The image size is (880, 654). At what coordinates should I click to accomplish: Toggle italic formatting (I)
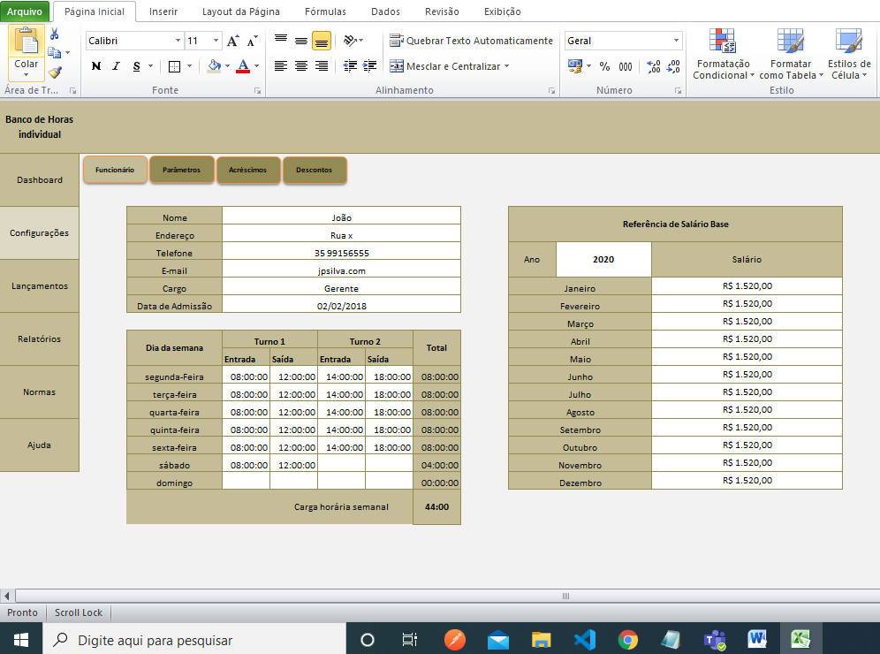pyautogui.click(x=116, y=66)
